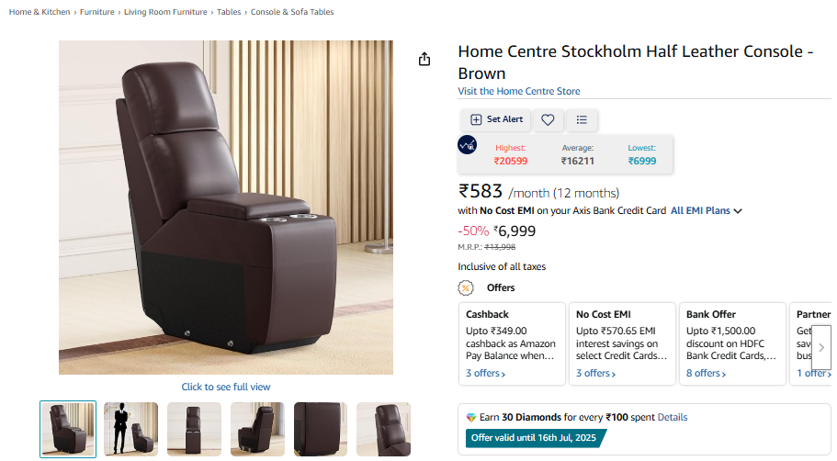This screenshot has width=837, height=461.
Task: Expand the 3 offers link under No Cost EMI
Action: [x=597, y=374]
